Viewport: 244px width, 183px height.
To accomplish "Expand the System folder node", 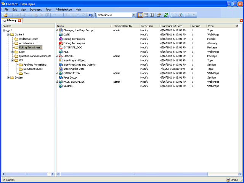I will (8, 77).
